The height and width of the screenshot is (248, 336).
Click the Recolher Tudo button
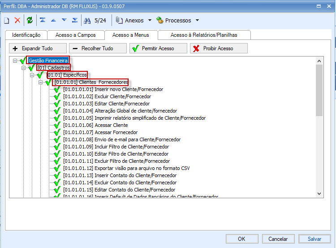[98, 48]
